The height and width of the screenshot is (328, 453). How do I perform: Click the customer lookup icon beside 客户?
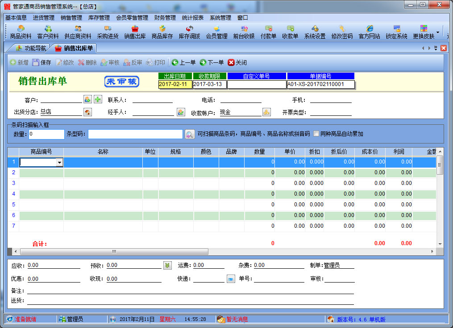point(87,99)
